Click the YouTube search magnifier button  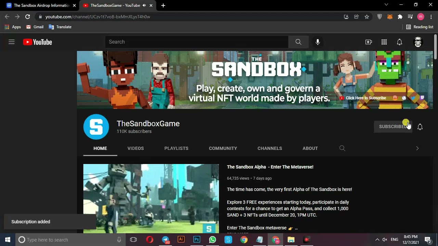coord(298,42)
